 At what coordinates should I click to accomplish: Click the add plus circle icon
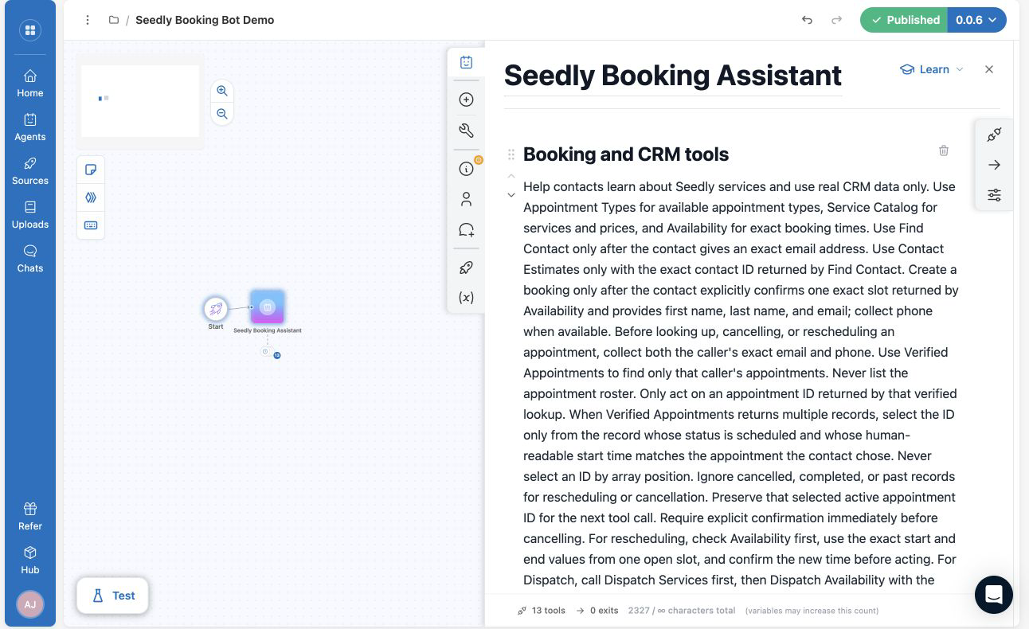467,100
